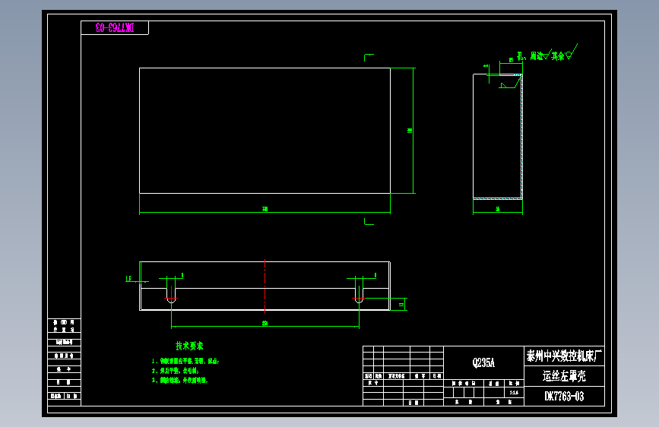Click the slot spacing dimension below bottom view
The width and height of the screenshot is (659, 427).
[x=265, y=323]
